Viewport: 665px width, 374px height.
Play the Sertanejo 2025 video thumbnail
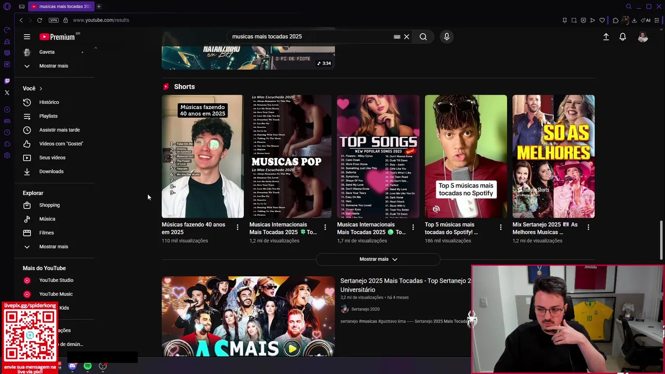point(248,316)
